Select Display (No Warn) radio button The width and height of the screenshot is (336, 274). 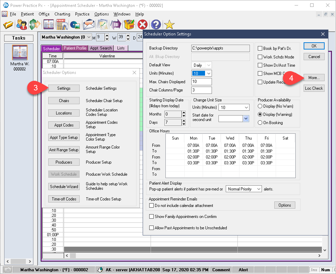(260, 106)
